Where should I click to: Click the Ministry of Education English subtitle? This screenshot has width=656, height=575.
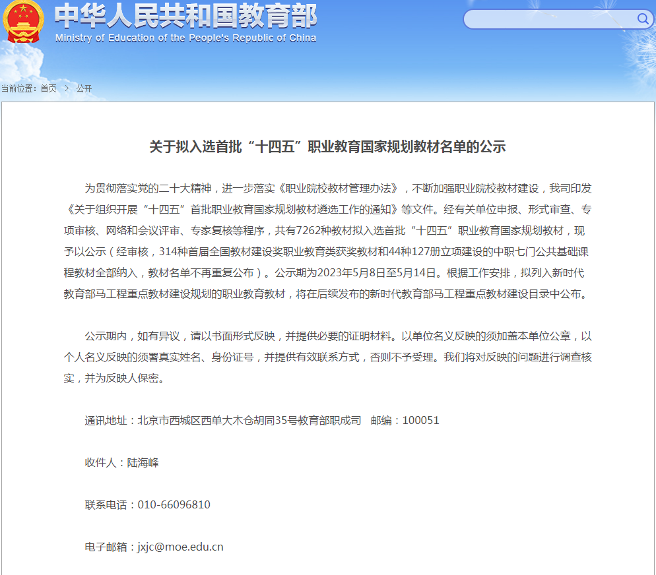coord(185,38)
